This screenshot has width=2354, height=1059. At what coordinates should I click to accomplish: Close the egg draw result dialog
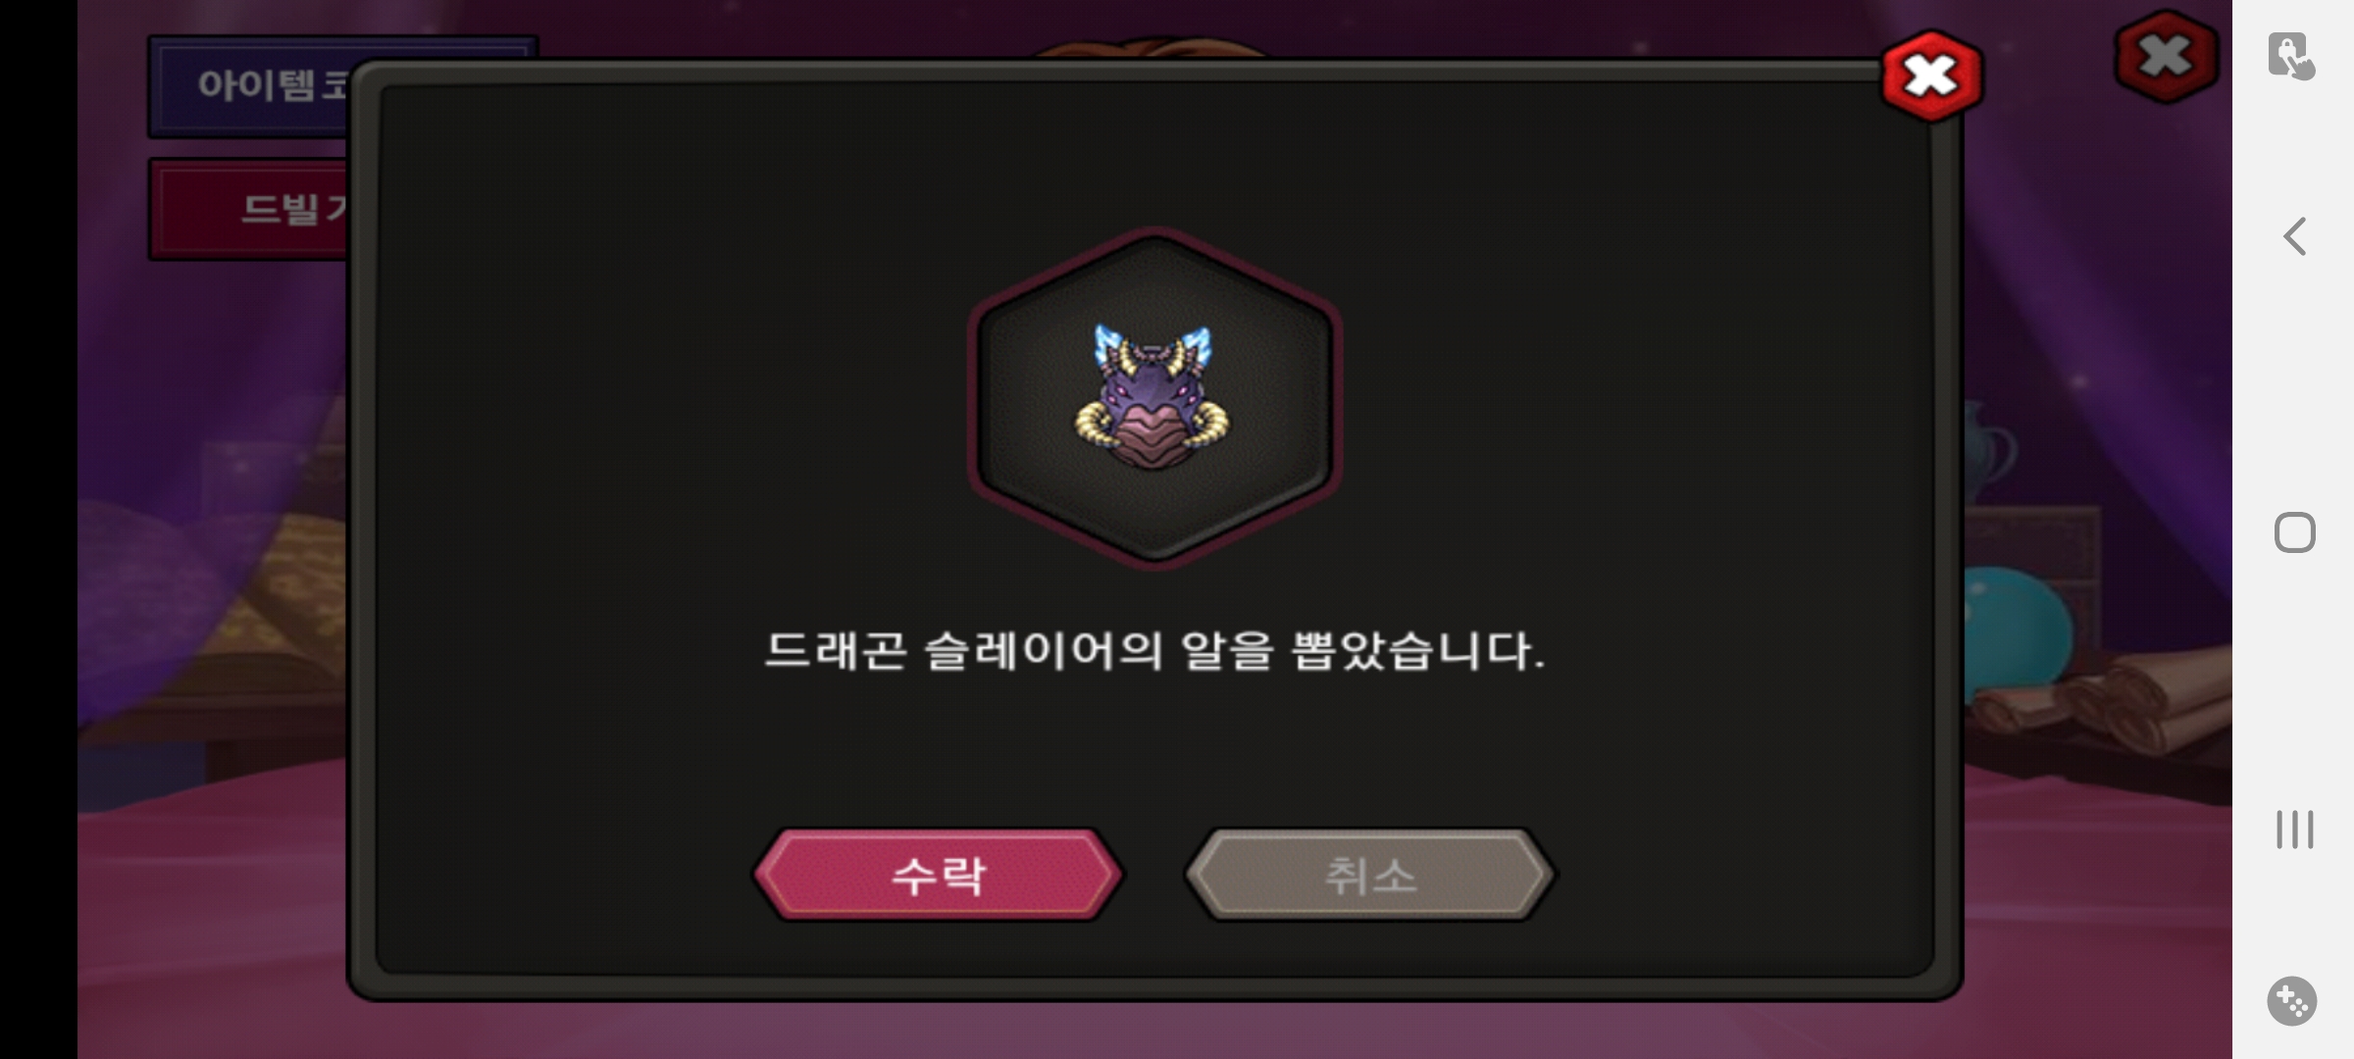click(x=1931, y=76)
